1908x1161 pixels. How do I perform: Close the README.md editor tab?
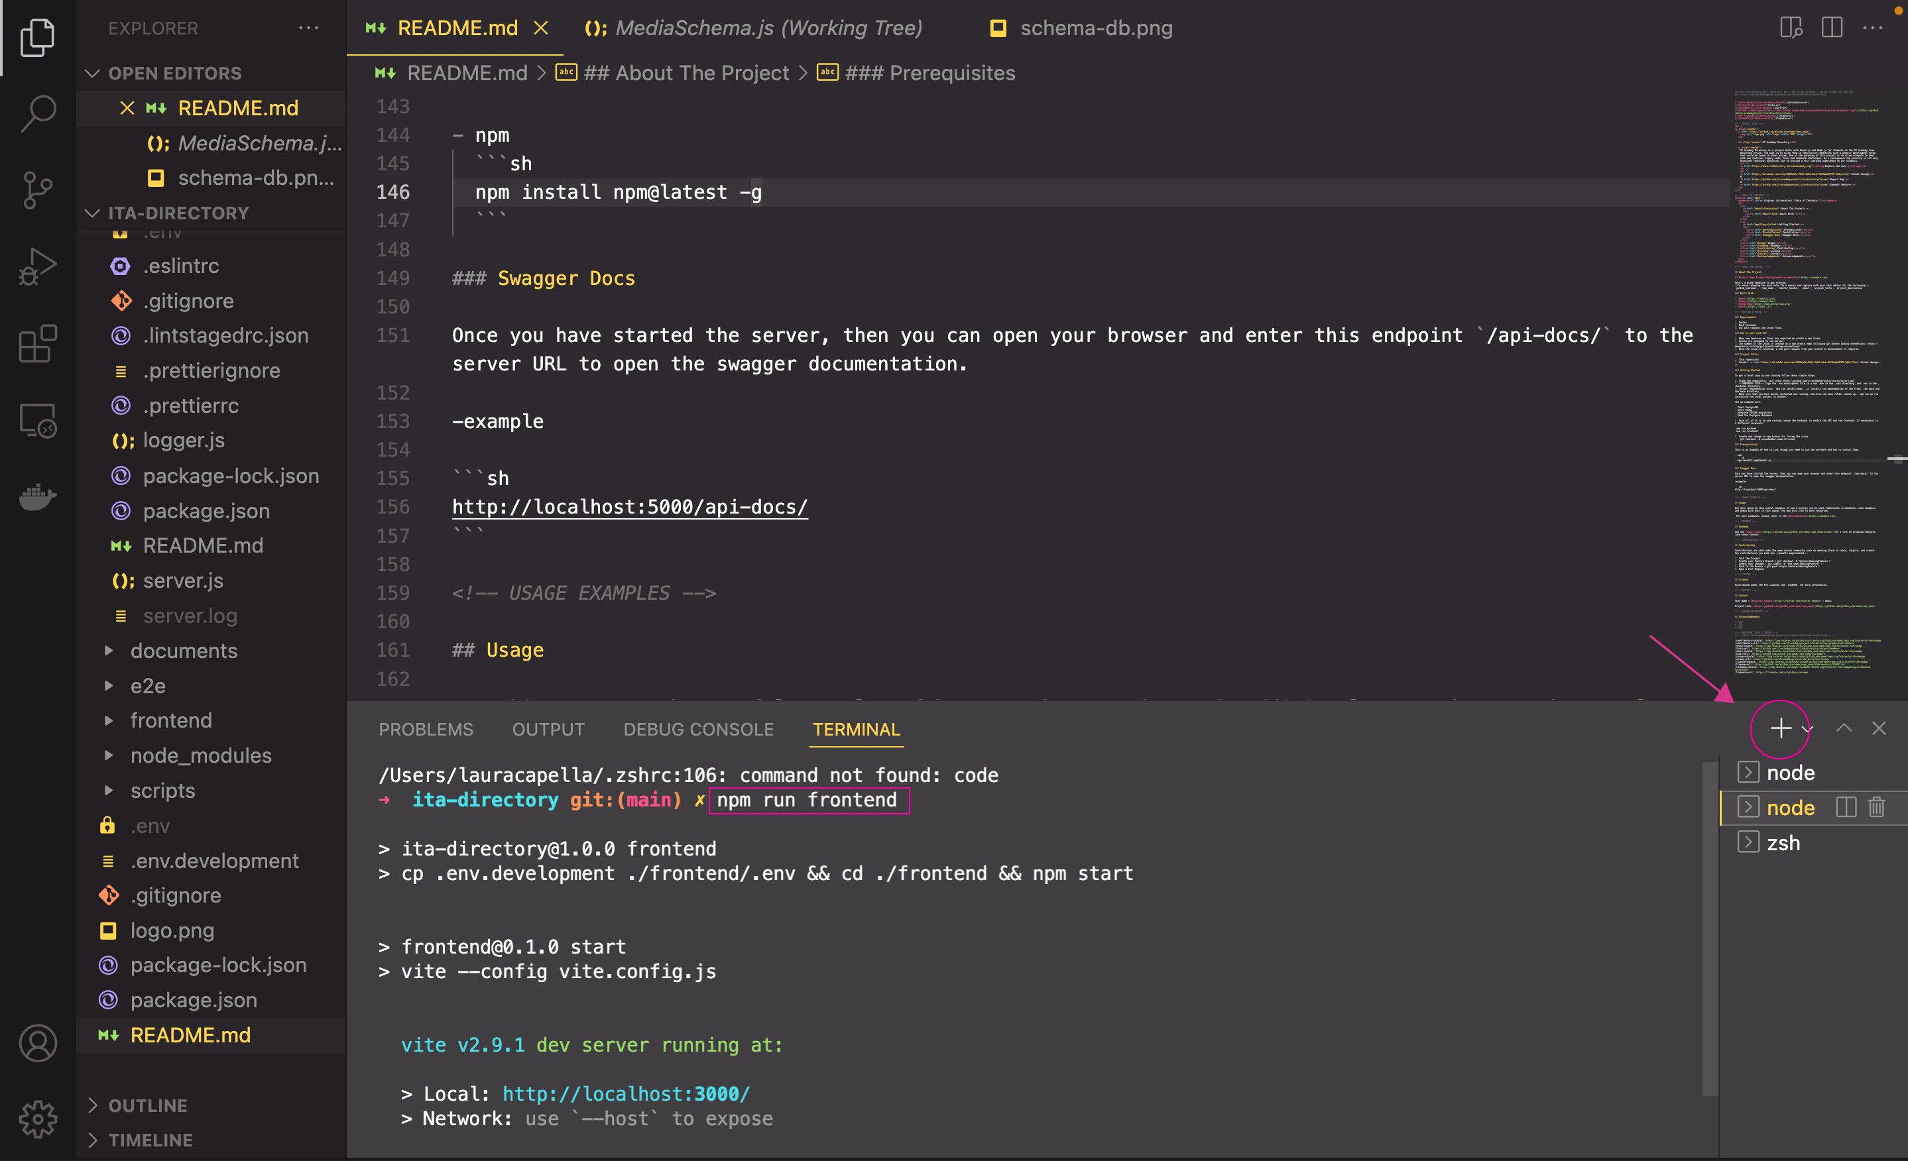(x=541, y=28)
